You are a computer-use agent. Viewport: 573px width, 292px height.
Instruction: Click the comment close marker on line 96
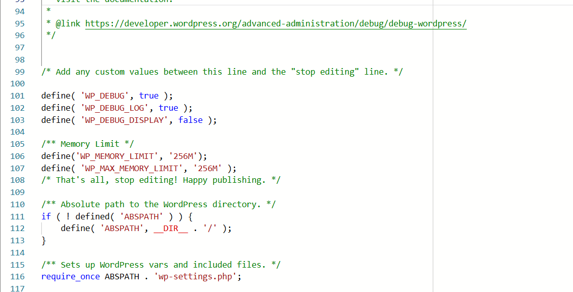tap(51, 36)
